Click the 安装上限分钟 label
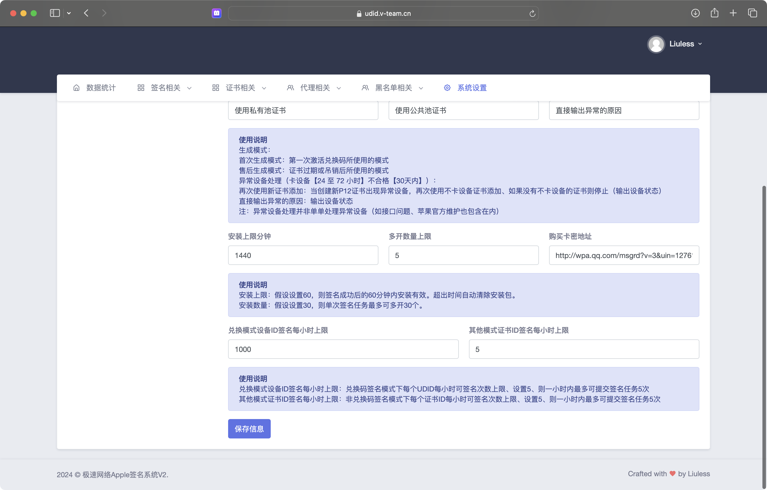 pos(249,236)
